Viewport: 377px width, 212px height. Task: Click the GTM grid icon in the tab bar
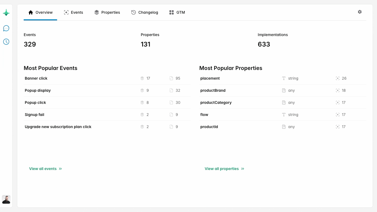[171, 12]
